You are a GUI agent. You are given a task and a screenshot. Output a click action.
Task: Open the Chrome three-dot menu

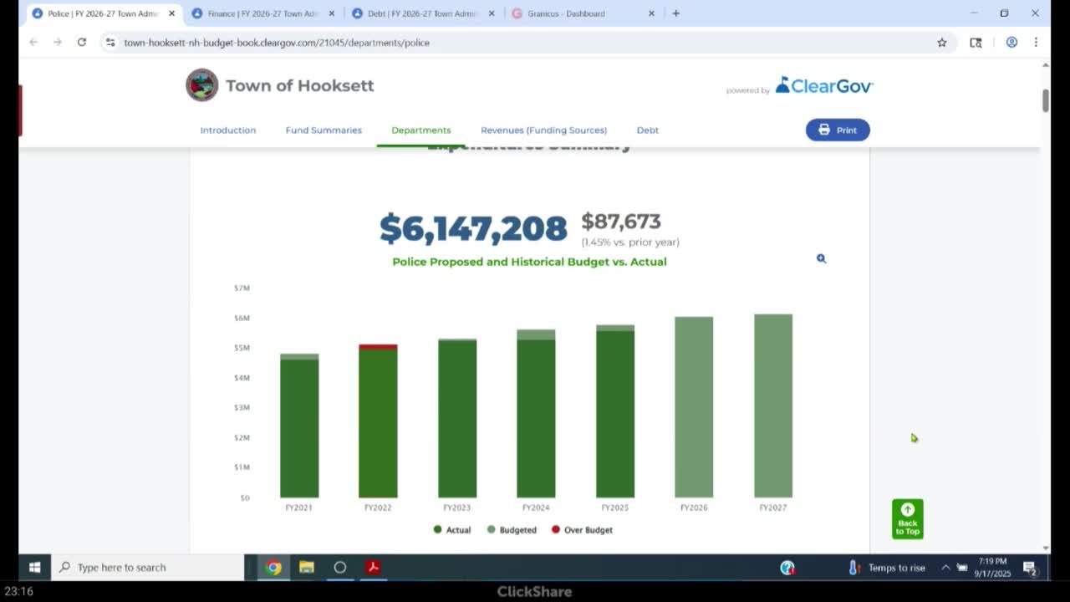pyautogui.click(x=1036, y=43)
